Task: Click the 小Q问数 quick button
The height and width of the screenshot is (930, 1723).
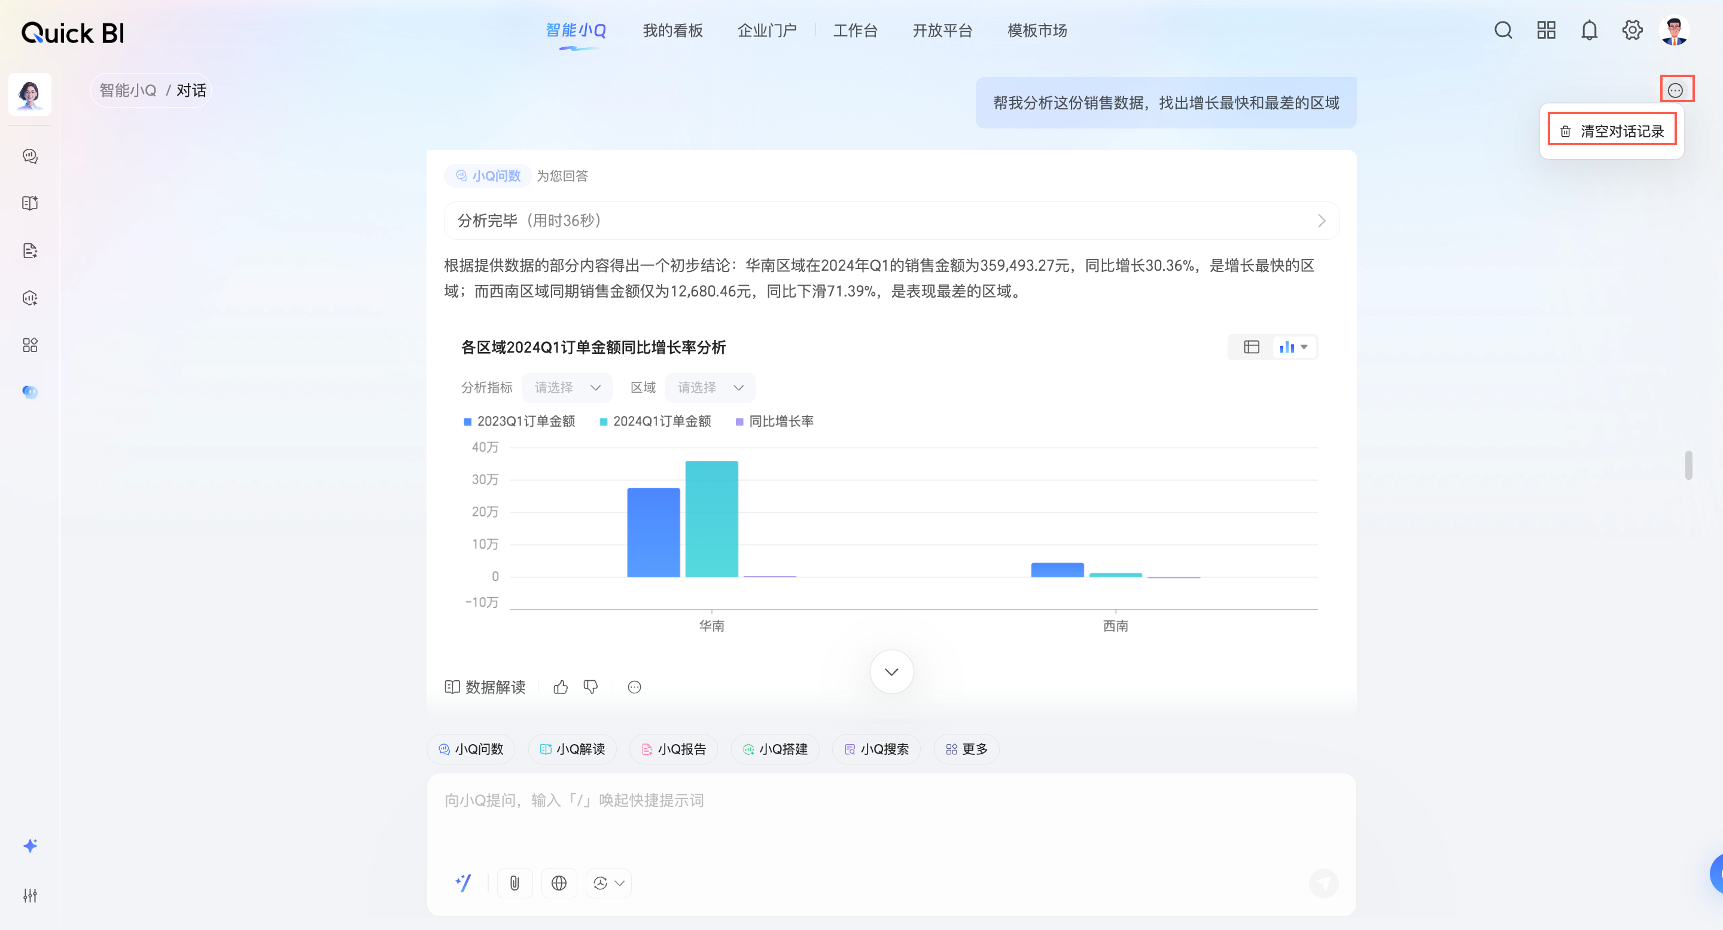Action: (471, 749)
